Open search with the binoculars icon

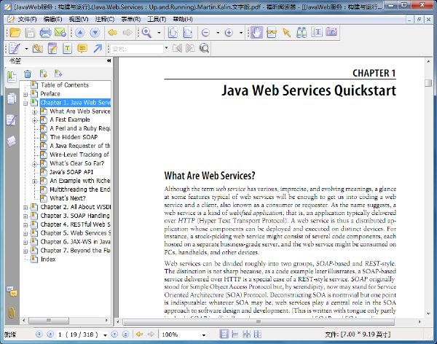click(302, 33)
